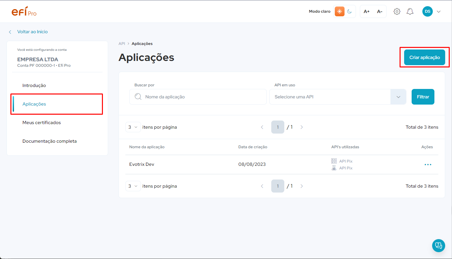This screenshot has height=259, width=452.
Task: Enable light mode with the sun toggle
Action: [x=339, y=11]
